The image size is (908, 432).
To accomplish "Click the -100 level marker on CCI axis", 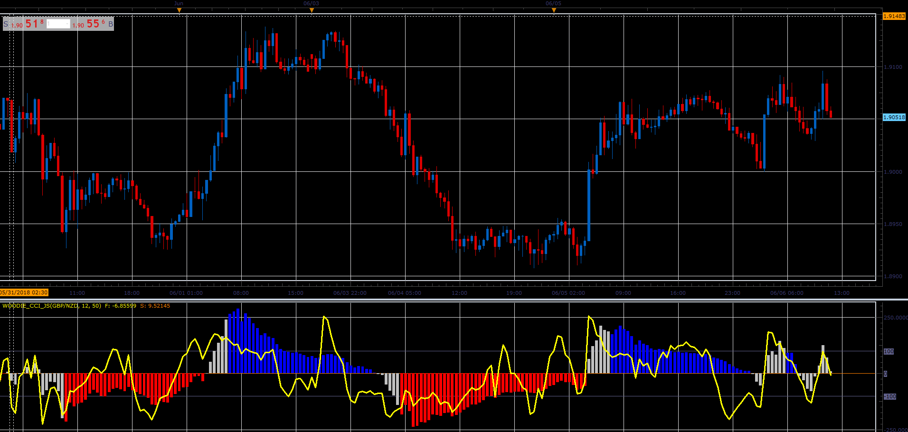I will (889, 396).
